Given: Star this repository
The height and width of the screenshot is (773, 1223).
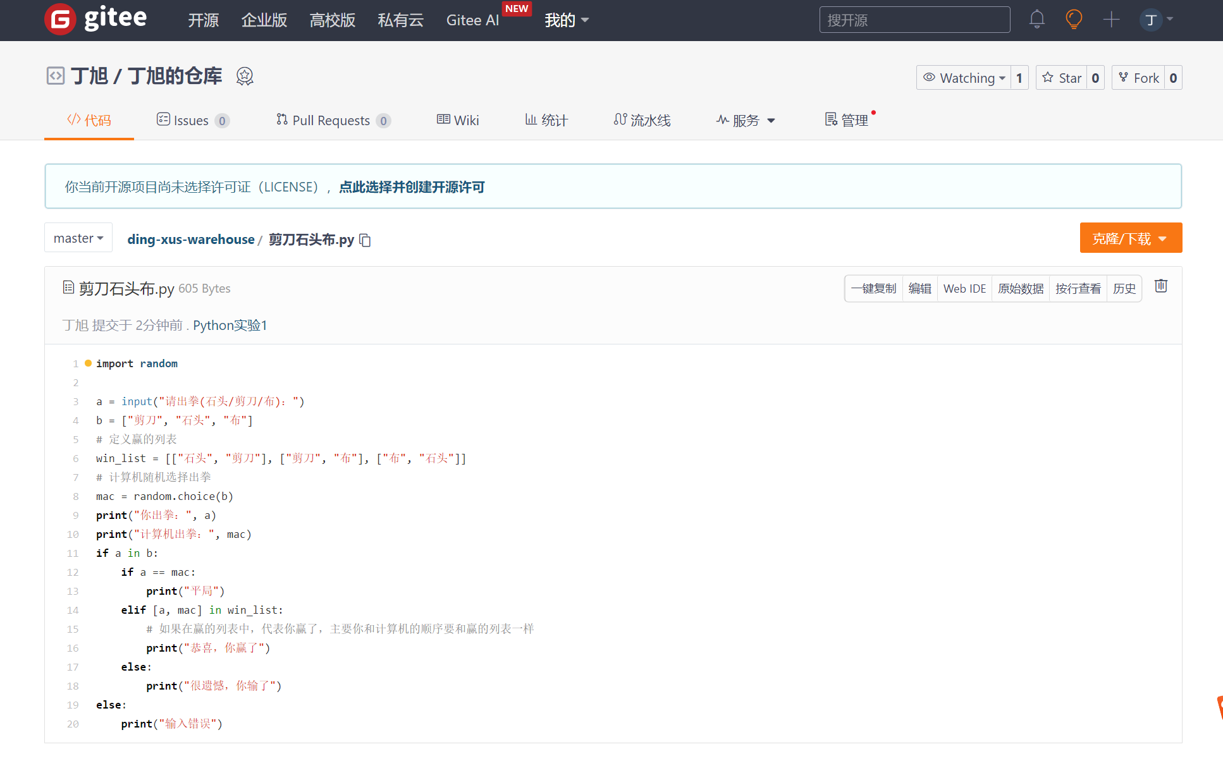Looking at the screenshot, I should tap(1062, 78).
